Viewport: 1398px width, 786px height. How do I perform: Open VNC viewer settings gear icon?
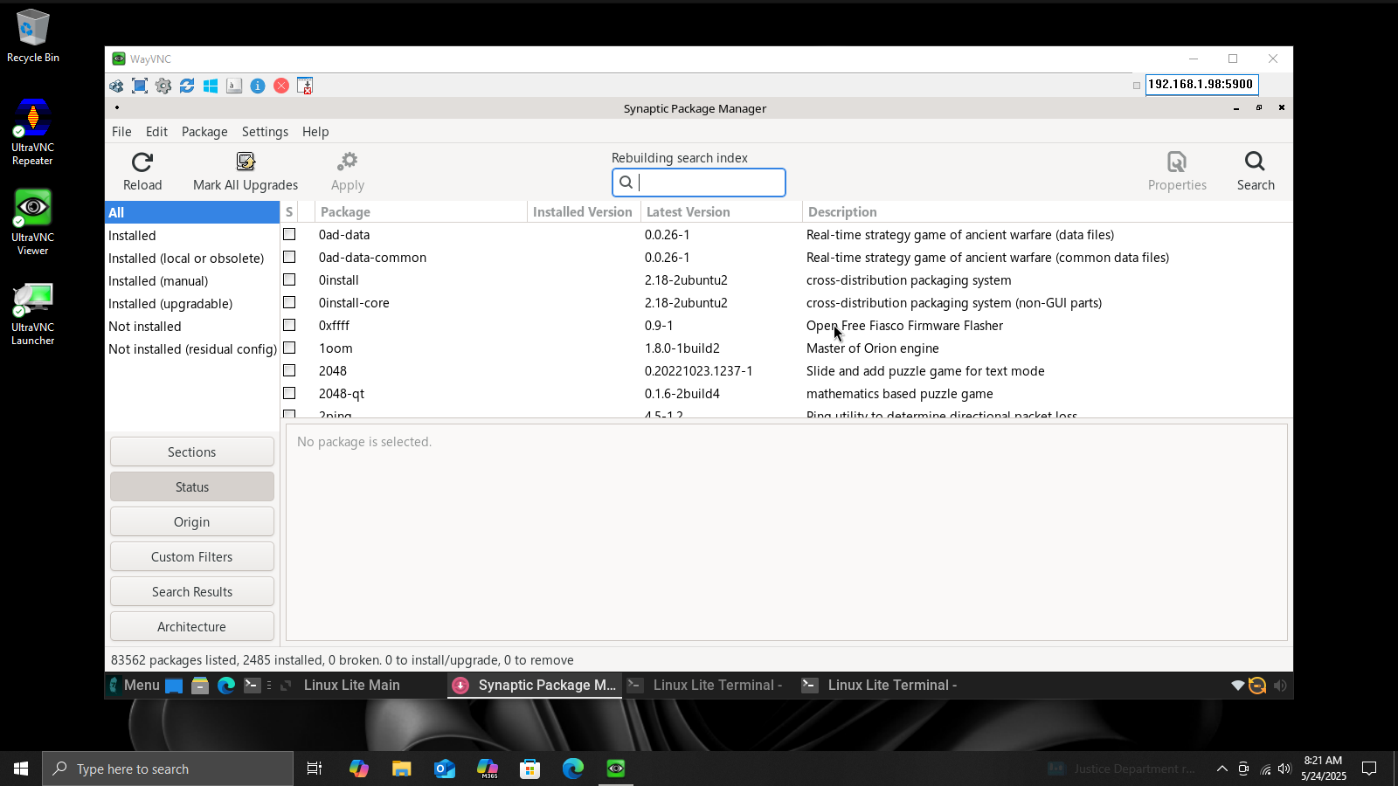pos(163,86)
